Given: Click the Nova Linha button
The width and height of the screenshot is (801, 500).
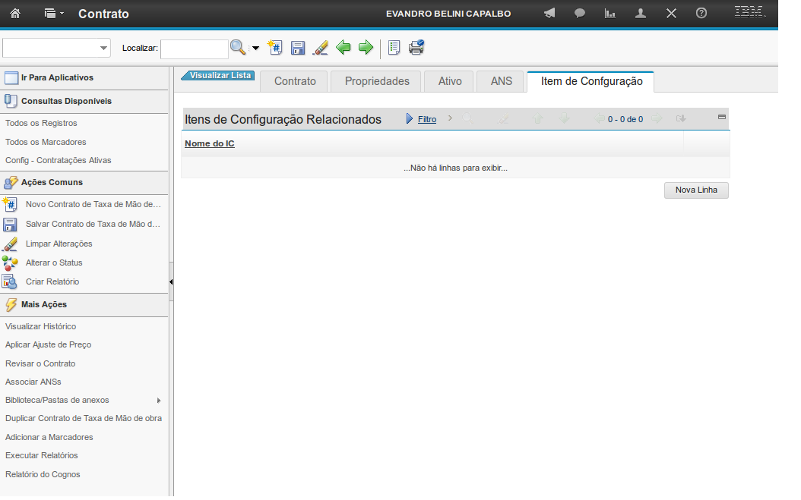Looking at the screenshot, I should (696, 190).
